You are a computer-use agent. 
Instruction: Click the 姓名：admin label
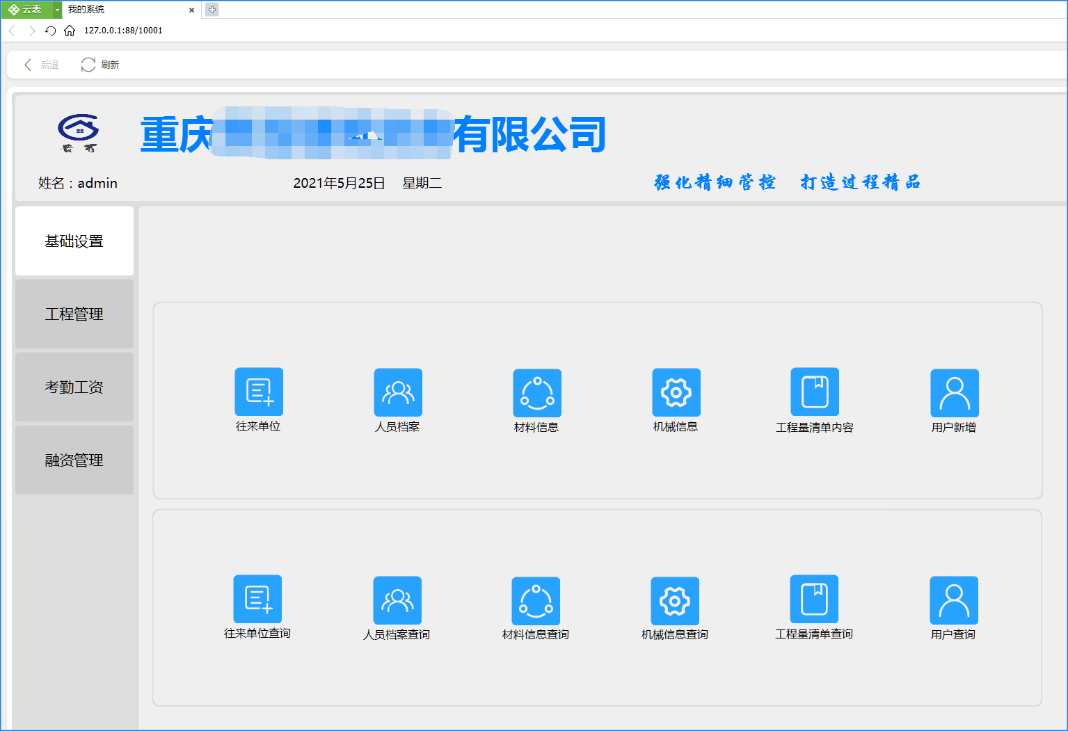pyautogui.click(x=78, y=183)
